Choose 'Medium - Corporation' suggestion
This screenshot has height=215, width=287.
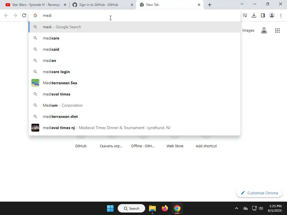point(135,105)
